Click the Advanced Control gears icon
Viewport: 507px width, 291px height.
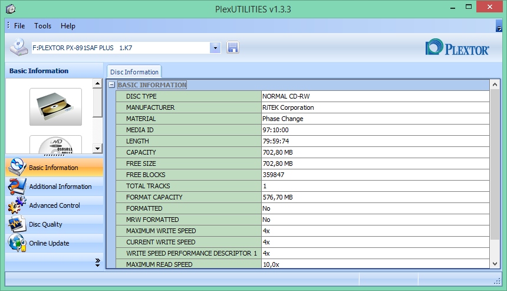pos(17,205)
